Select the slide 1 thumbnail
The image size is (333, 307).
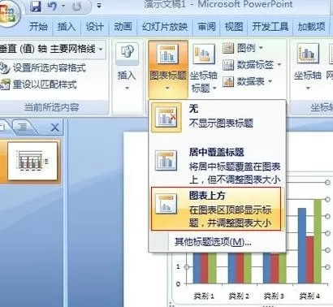[x=32, y=161]
